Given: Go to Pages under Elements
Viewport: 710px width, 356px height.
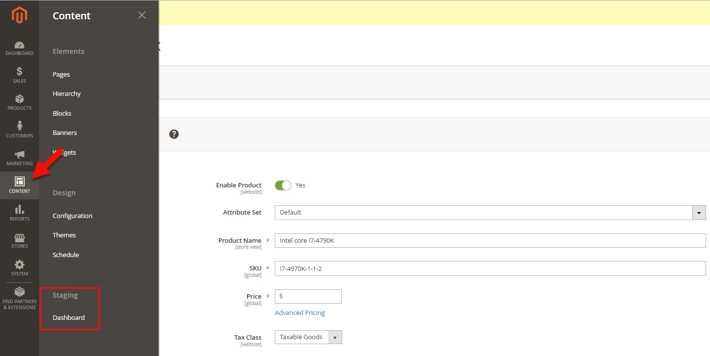Looking at the screenshot, I should point(61,74).
